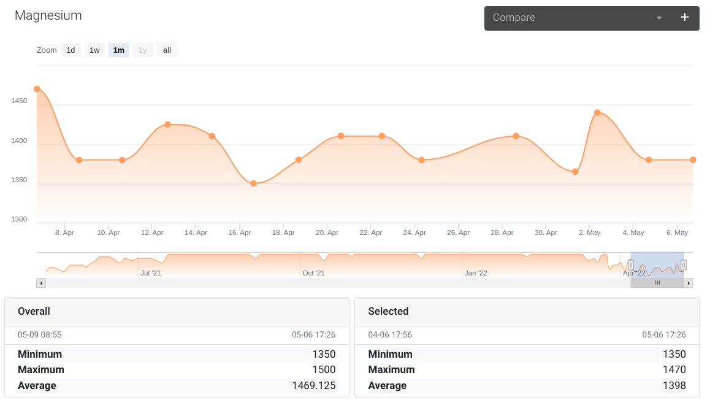Click the Oct '21 label in the navigator

[x=313, y=273]
